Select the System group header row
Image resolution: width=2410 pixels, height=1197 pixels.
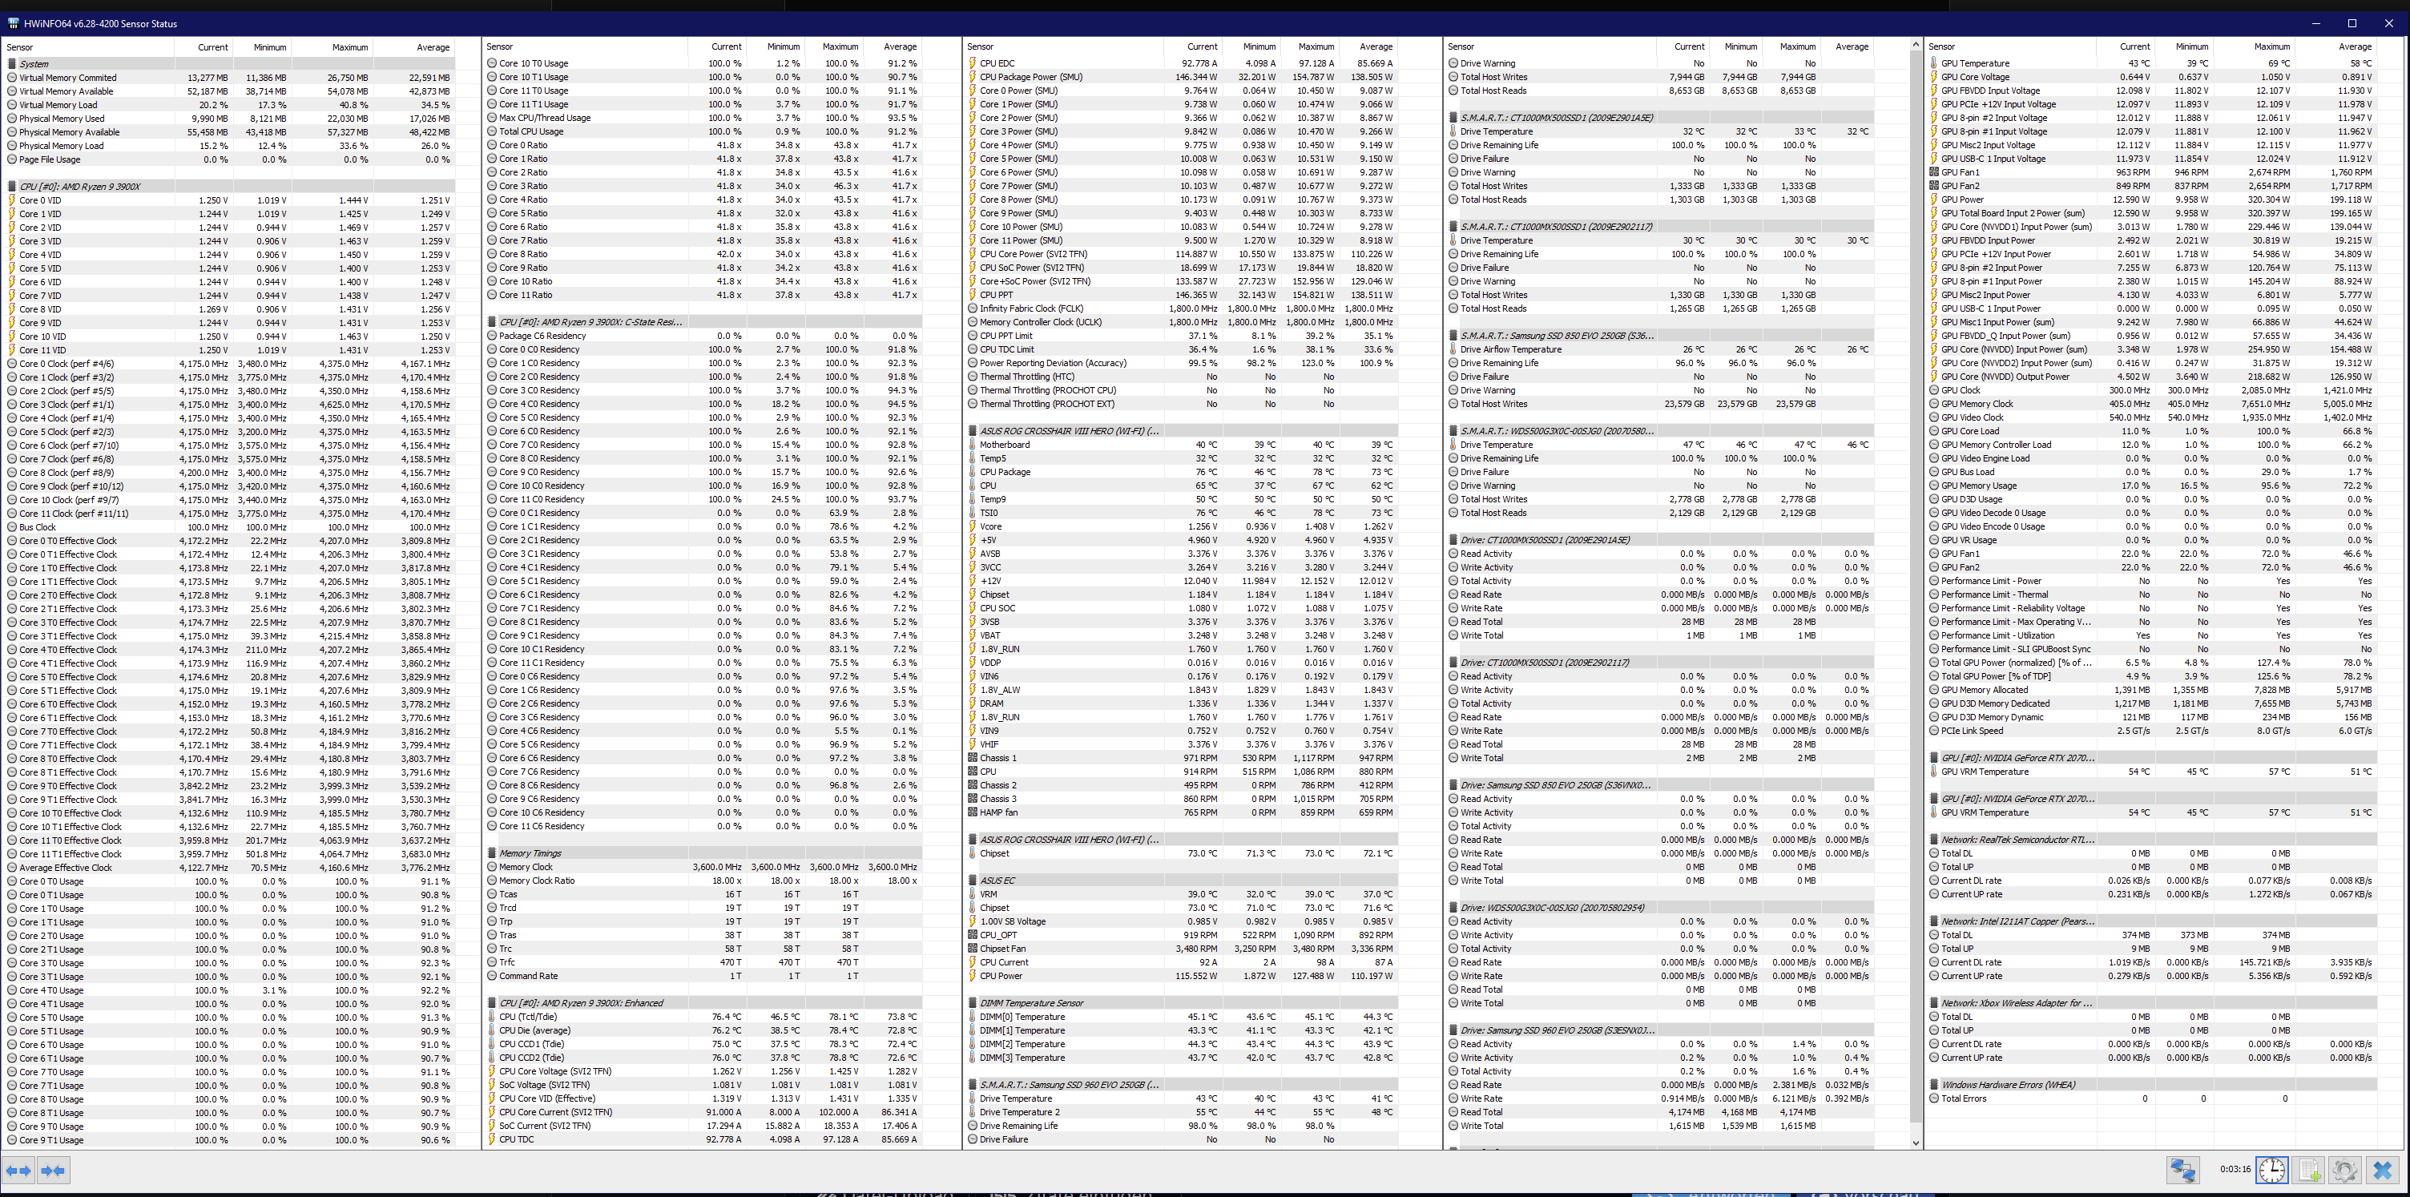pyautogui.click(x=34, y=63)
